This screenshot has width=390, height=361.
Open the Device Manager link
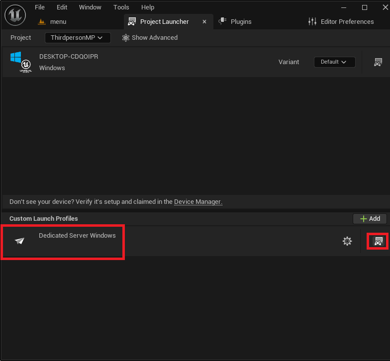pyautogui.click(x=198, y=202)
